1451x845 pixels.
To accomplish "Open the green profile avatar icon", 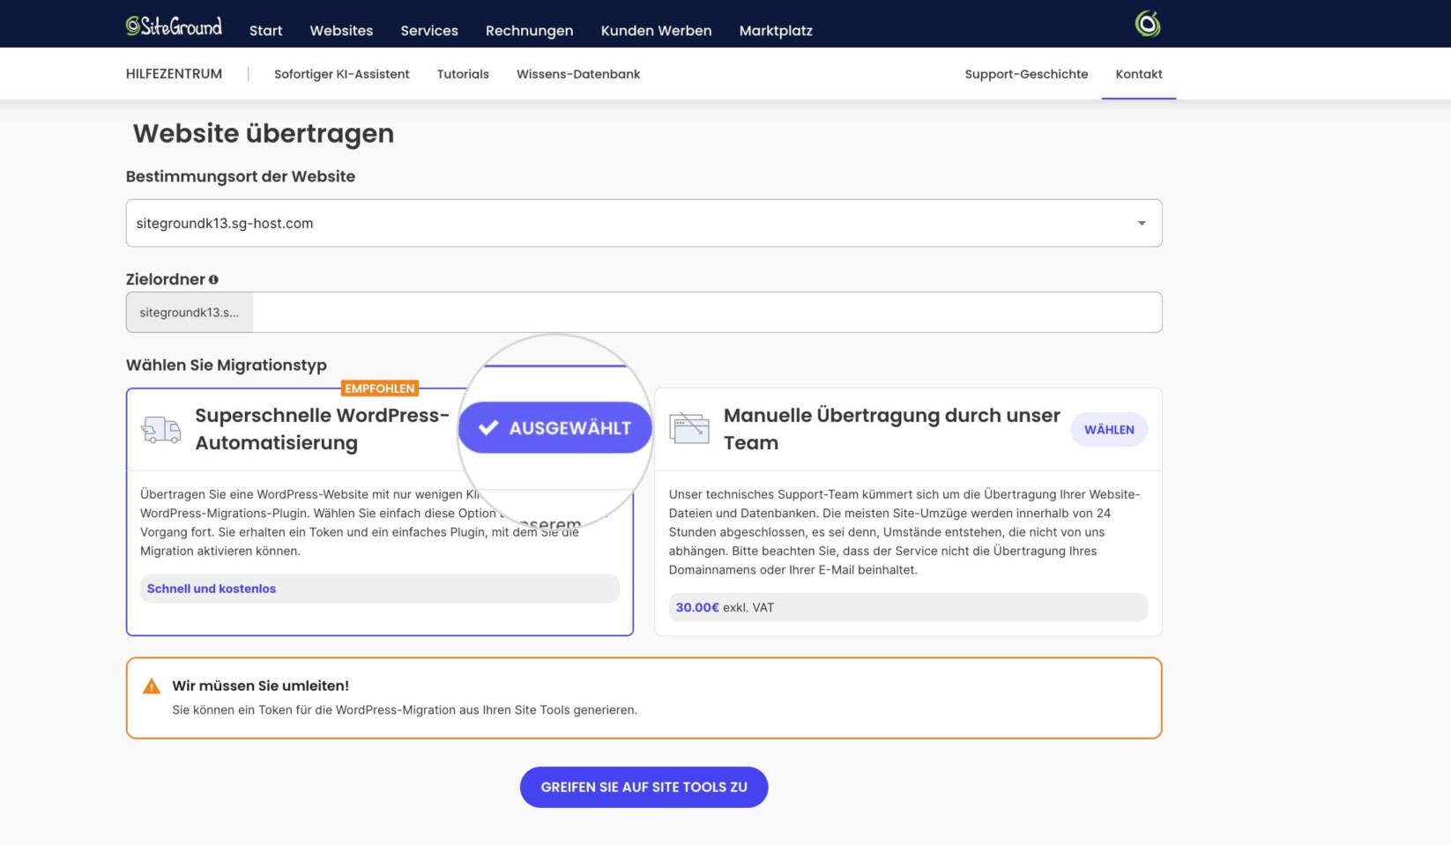I will 1147,24.
